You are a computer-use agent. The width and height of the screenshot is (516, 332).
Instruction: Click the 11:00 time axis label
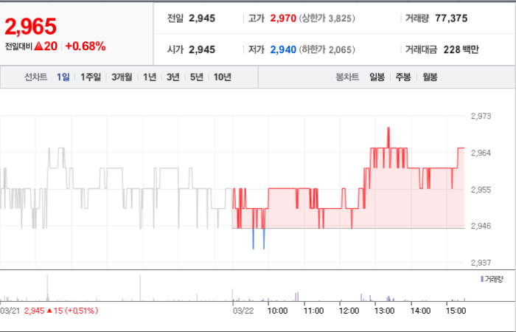click(x=313, y=311)
